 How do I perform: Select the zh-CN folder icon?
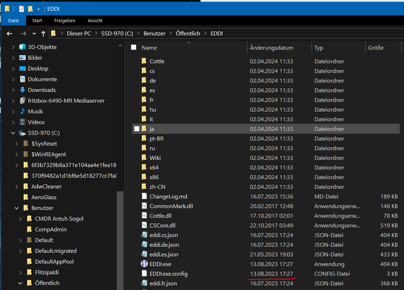(144, 187)
